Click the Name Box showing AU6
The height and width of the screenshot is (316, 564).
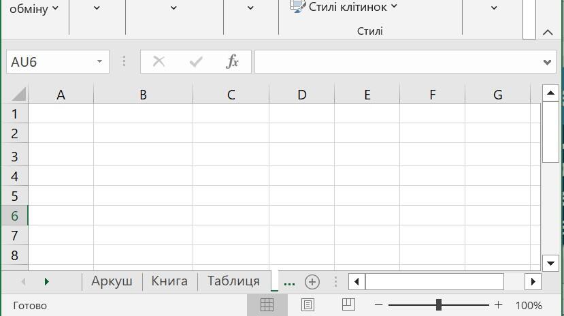click(58, 61)
